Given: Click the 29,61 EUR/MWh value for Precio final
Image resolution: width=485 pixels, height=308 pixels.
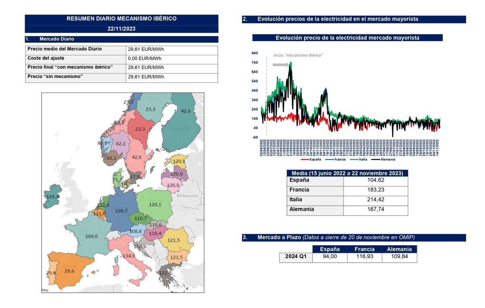Looking at the screenshot, I should point(146,68).
